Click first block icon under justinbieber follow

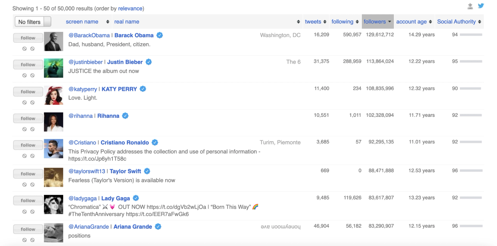coord(24,75)
